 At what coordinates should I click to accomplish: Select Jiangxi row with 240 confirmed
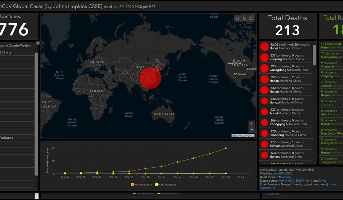tap(286, 101)
